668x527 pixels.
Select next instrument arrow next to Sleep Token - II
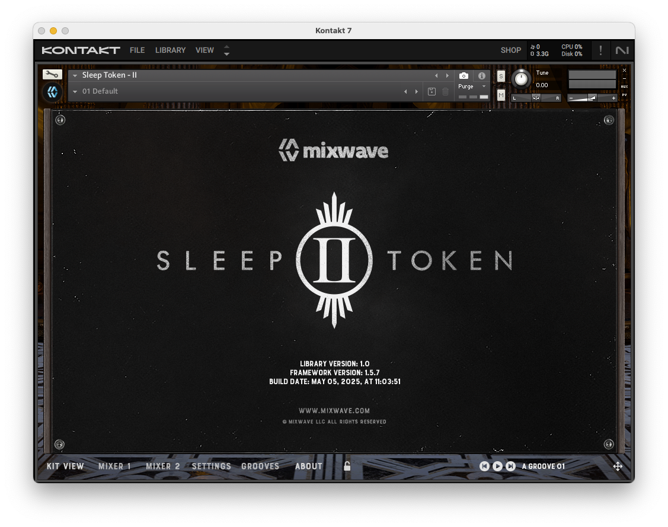(447, 75)
